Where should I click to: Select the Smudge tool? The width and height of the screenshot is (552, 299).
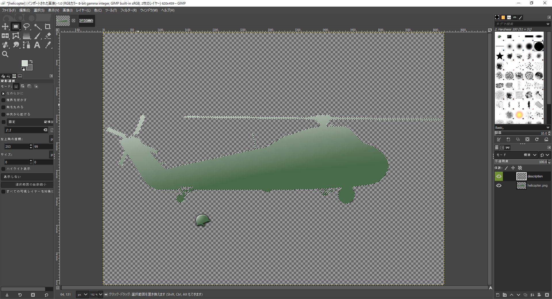click(16, 45)
